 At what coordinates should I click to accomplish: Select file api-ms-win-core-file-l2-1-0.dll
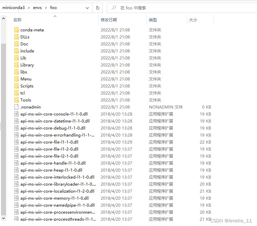coord(49,156)
